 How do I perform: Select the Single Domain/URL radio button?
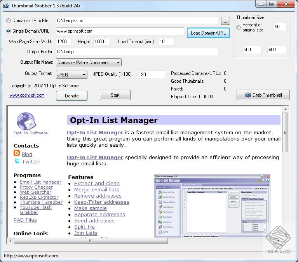coord(9,31)
